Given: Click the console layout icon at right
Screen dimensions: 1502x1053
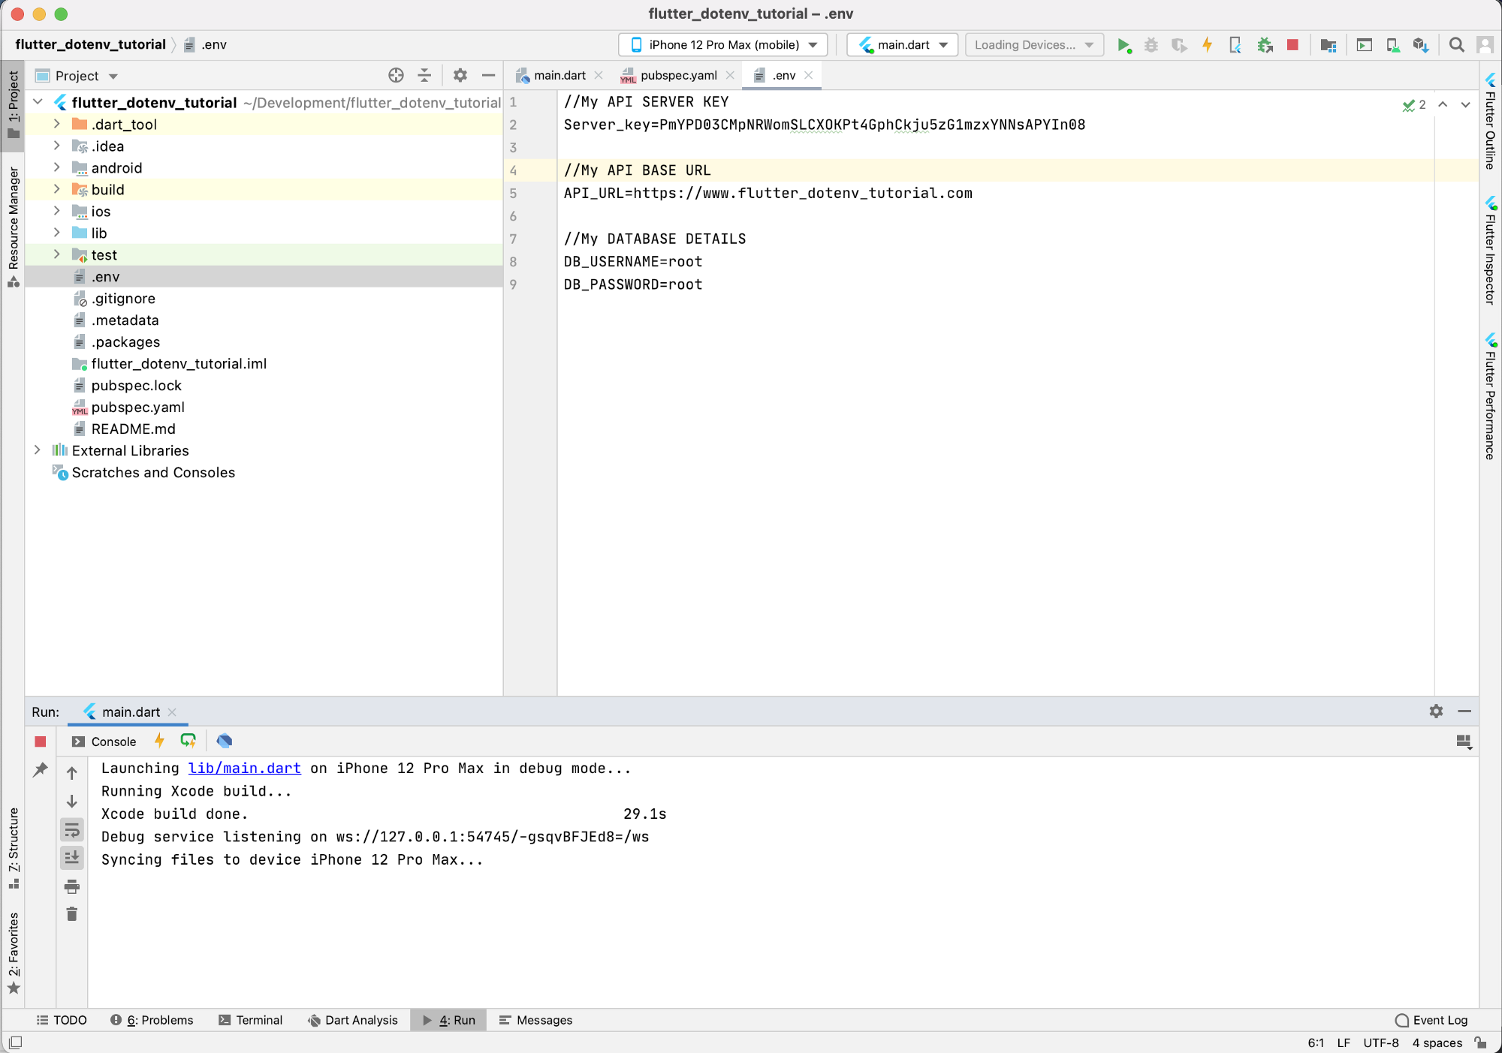Looking at the screenshot, I should [x=1464, y=742].
